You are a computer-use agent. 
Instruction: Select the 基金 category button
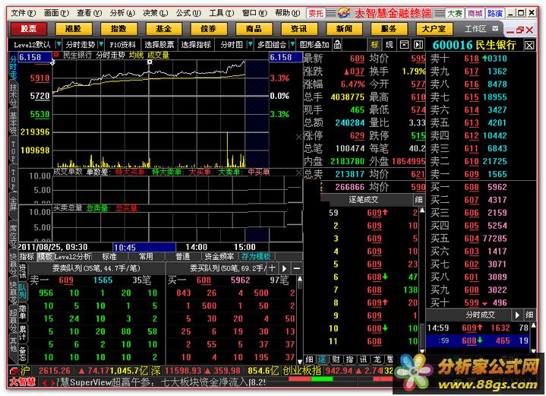coord(164,29)
